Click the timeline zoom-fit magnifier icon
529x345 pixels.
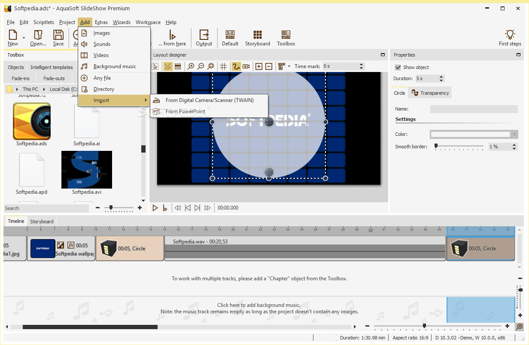[x=520, y=327]
